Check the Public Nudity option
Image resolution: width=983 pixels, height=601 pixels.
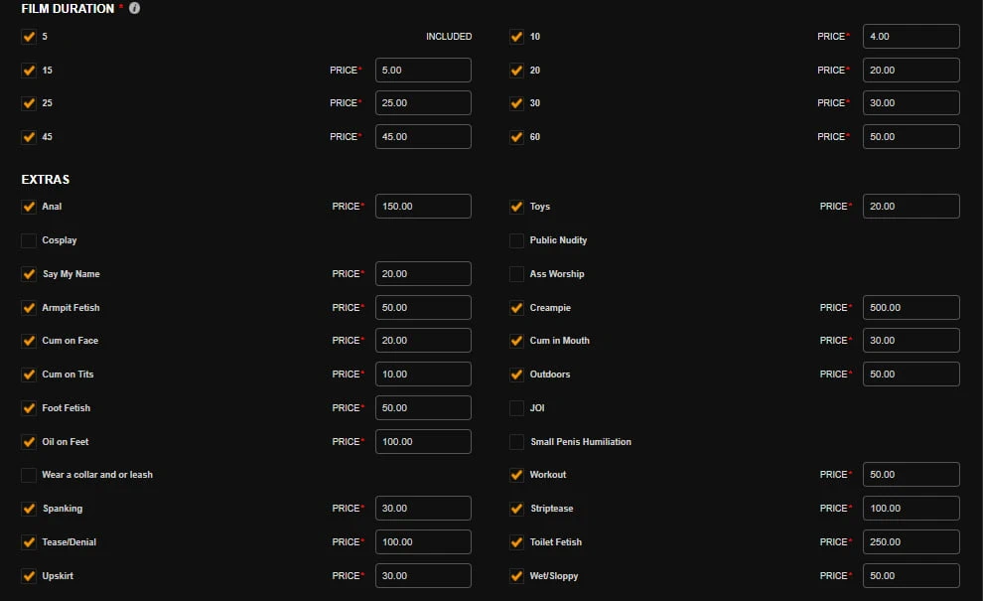click(516, 240)
